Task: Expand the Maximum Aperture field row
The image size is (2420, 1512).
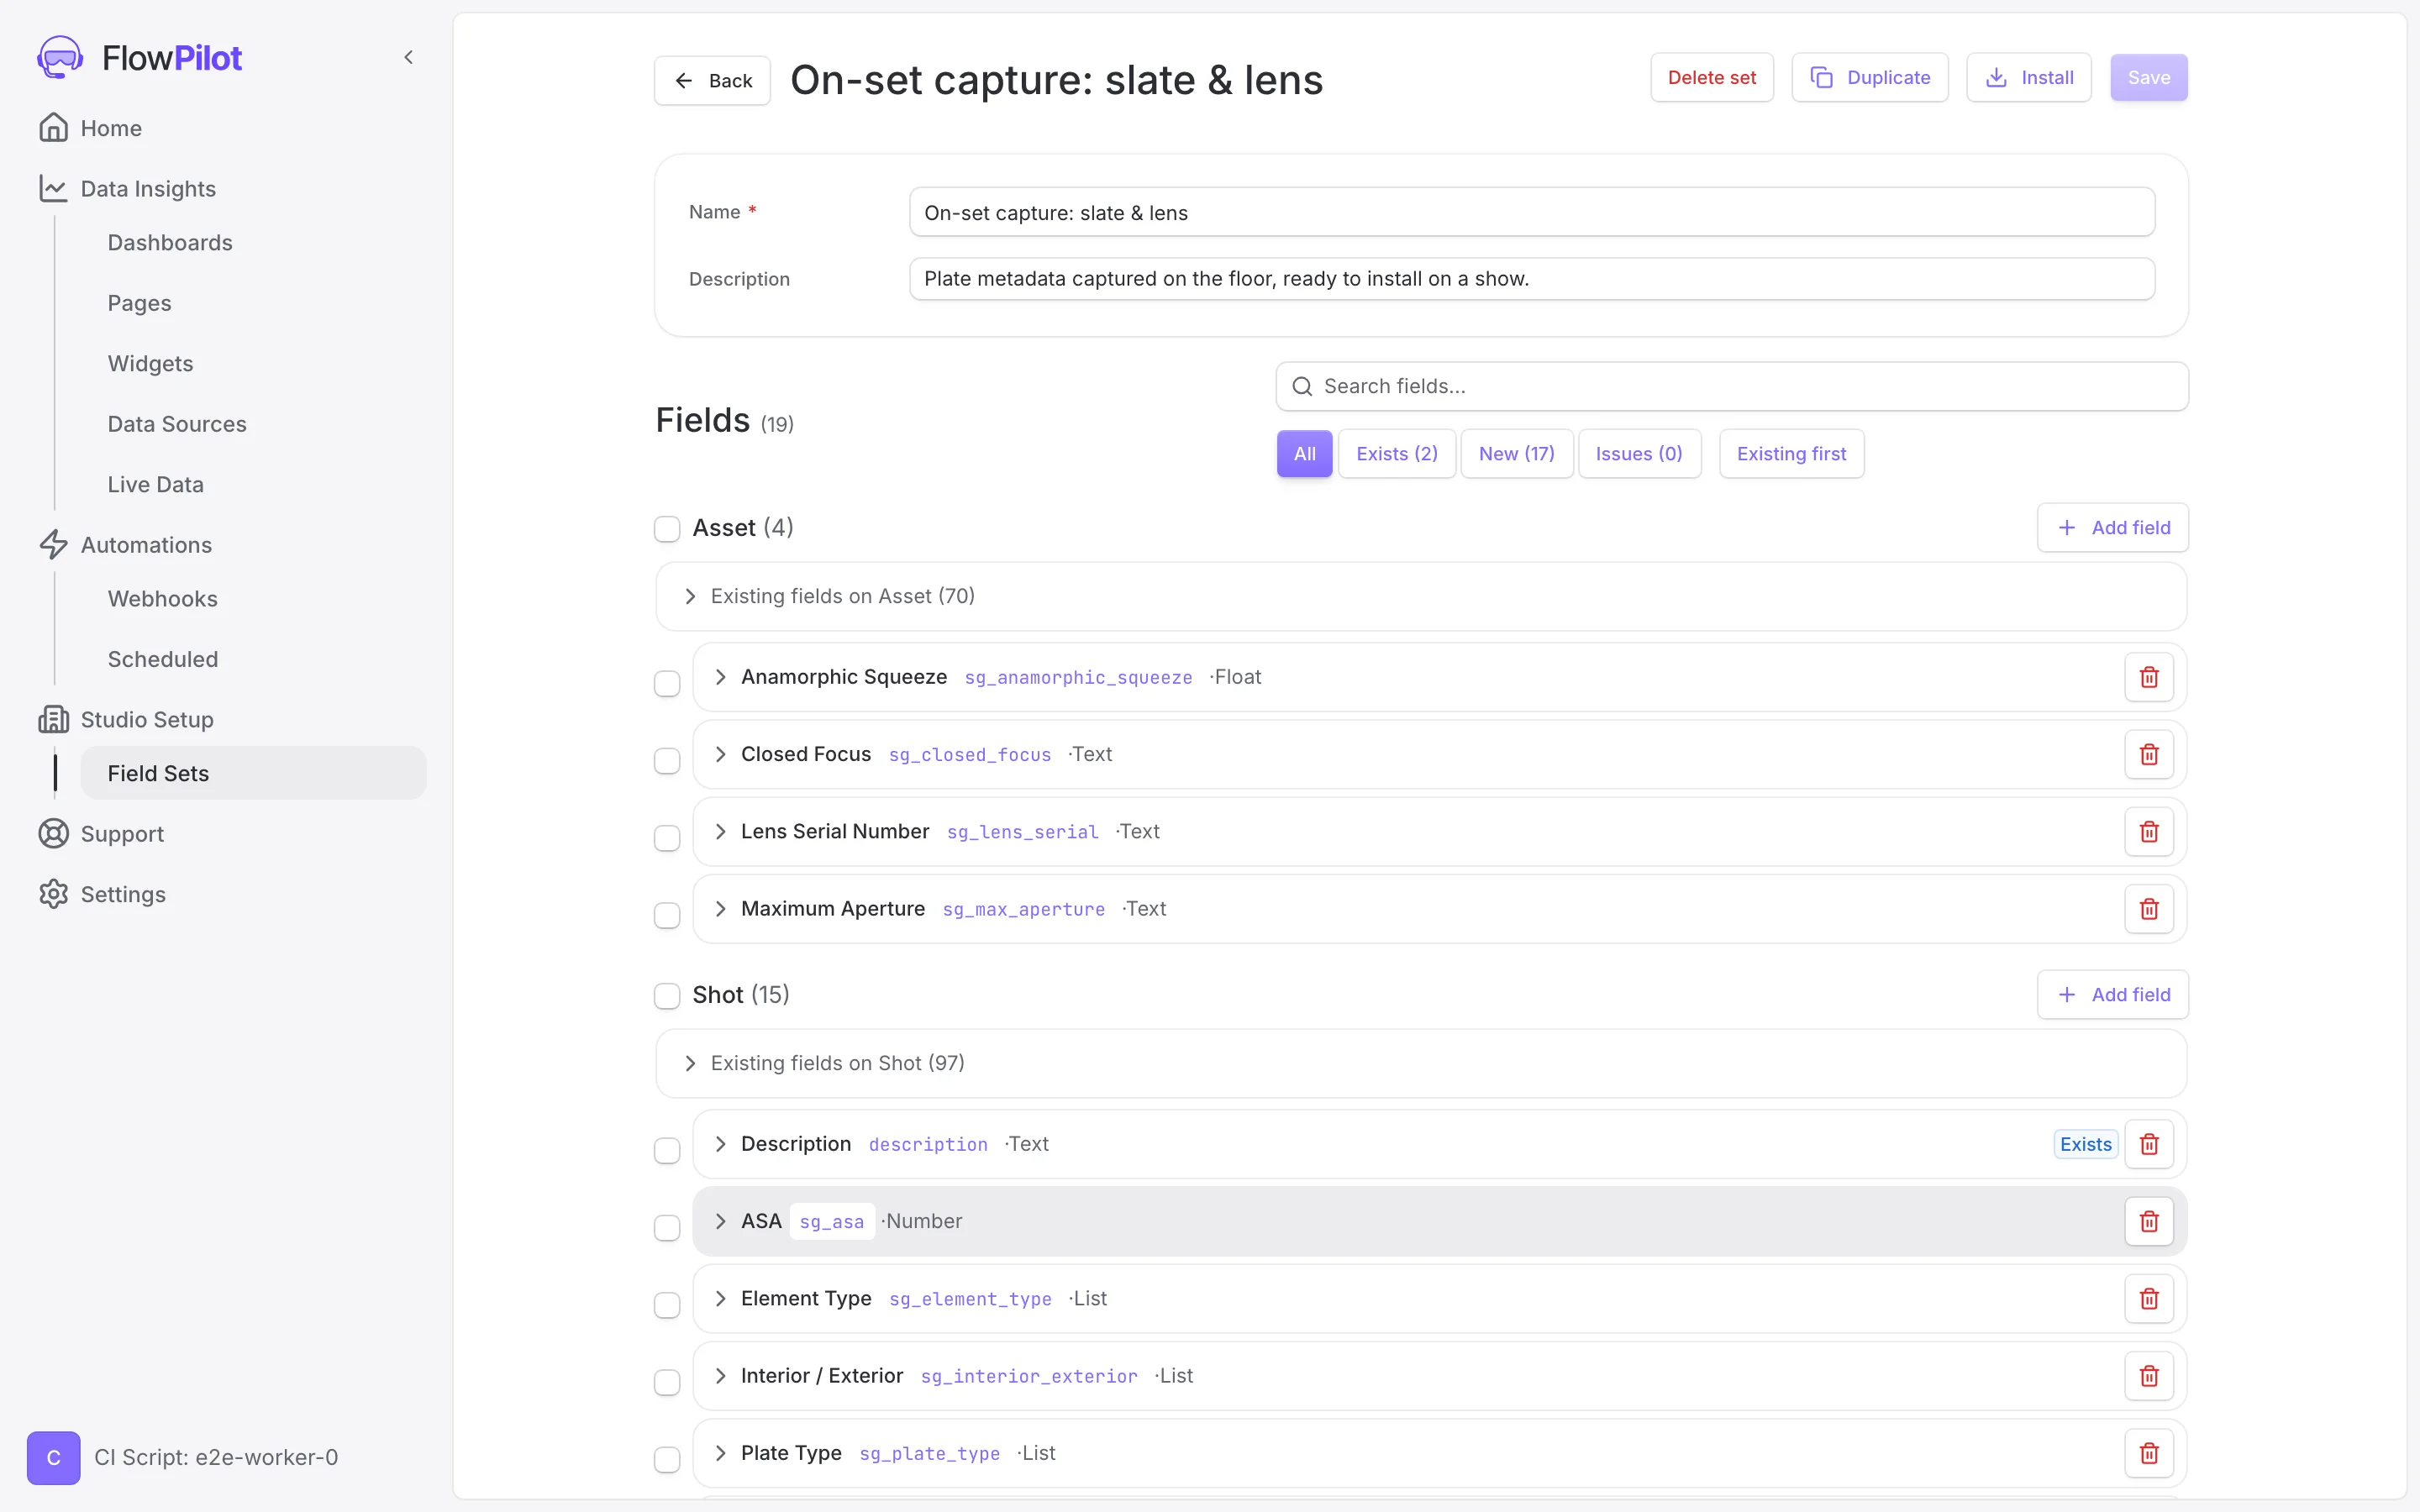Action: pyautogui.click(x=720, y=908)
